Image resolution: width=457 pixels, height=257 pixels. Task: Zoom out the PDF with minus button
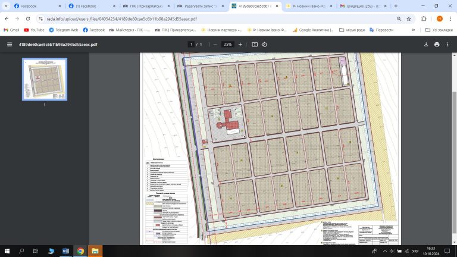click(x=215, y=45)
